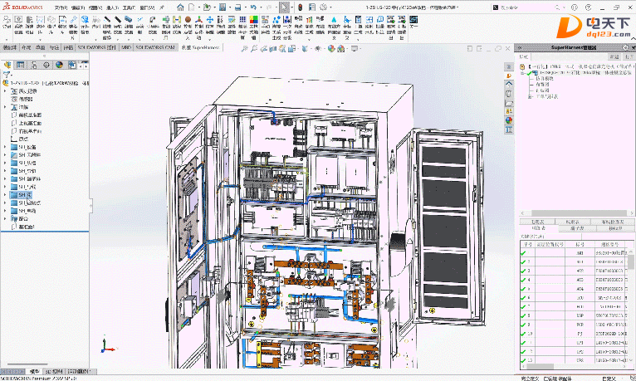Print the document using the printer icon

[238, 7]
